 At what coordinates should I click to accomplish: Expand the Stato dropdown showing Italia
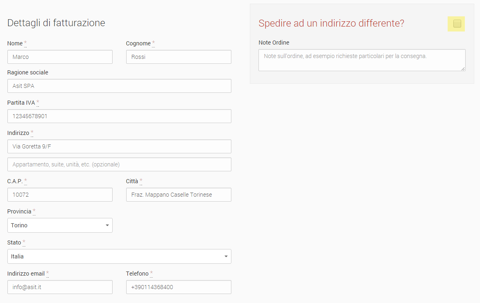[120, 256]
